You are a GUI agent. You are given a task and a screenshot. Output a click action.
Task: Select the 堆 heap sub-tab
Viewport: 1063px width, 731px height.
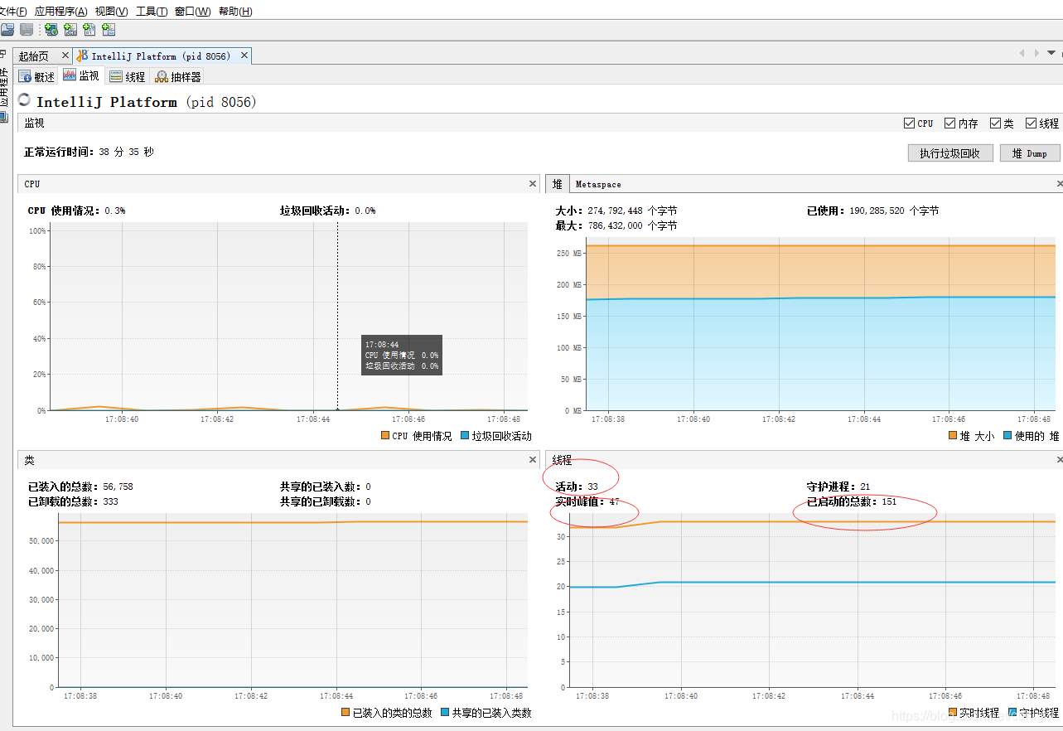(558, 184)
